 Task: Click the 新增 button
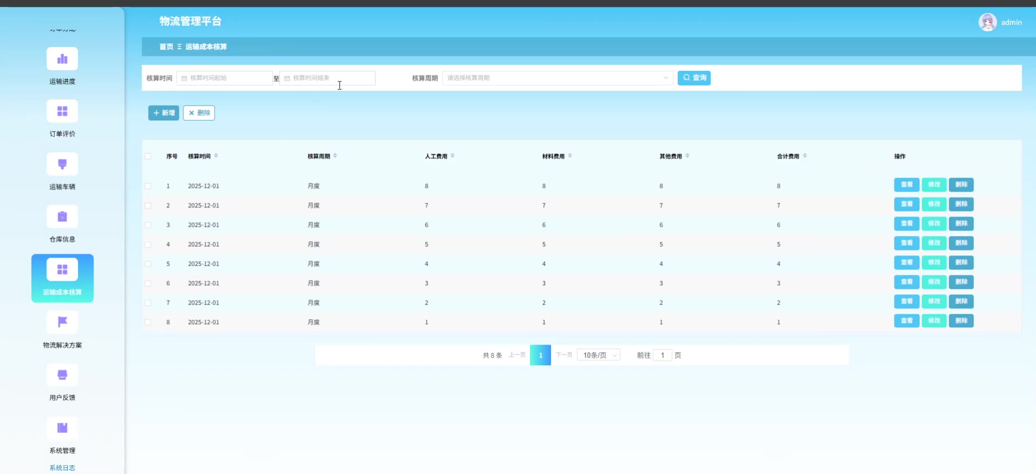pos(164,113)
